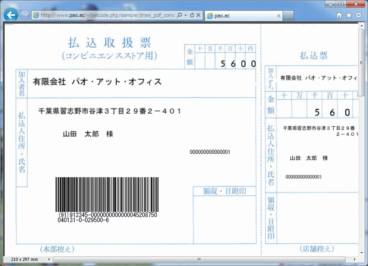Click the horizontal scrollbar left arrow
The image size is (368, 266).
tap(49, 259)
